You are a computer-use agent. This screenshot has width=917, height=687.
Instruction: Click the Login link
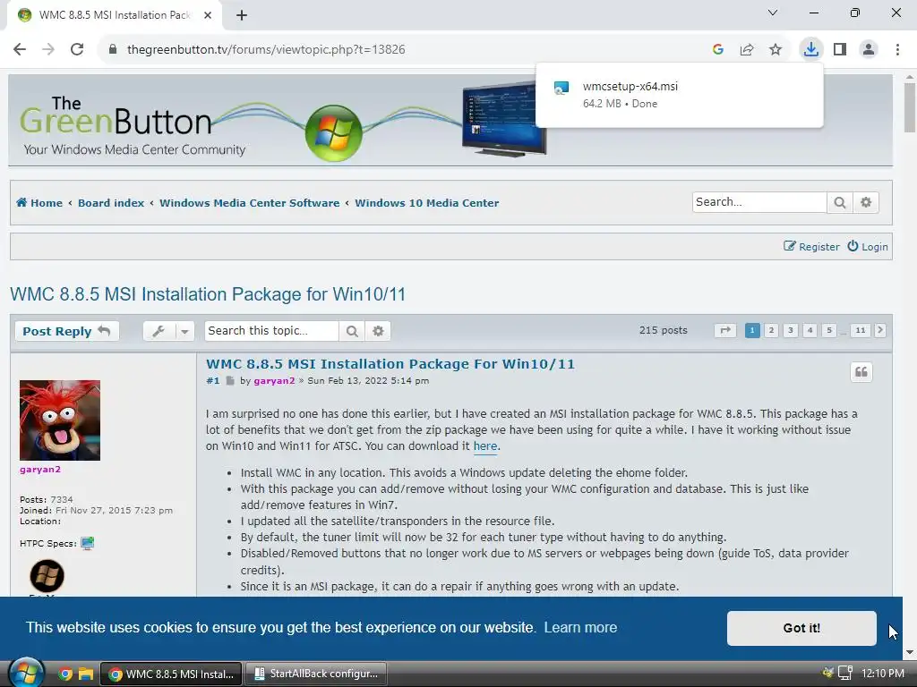(x=868, y=247)
